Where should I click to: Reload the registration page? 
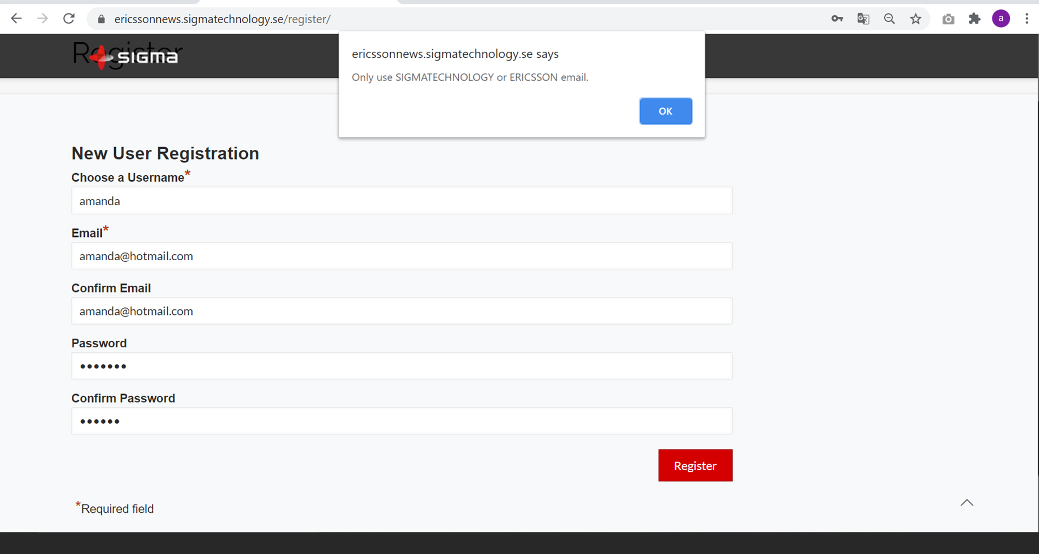[x=69, y=19]
